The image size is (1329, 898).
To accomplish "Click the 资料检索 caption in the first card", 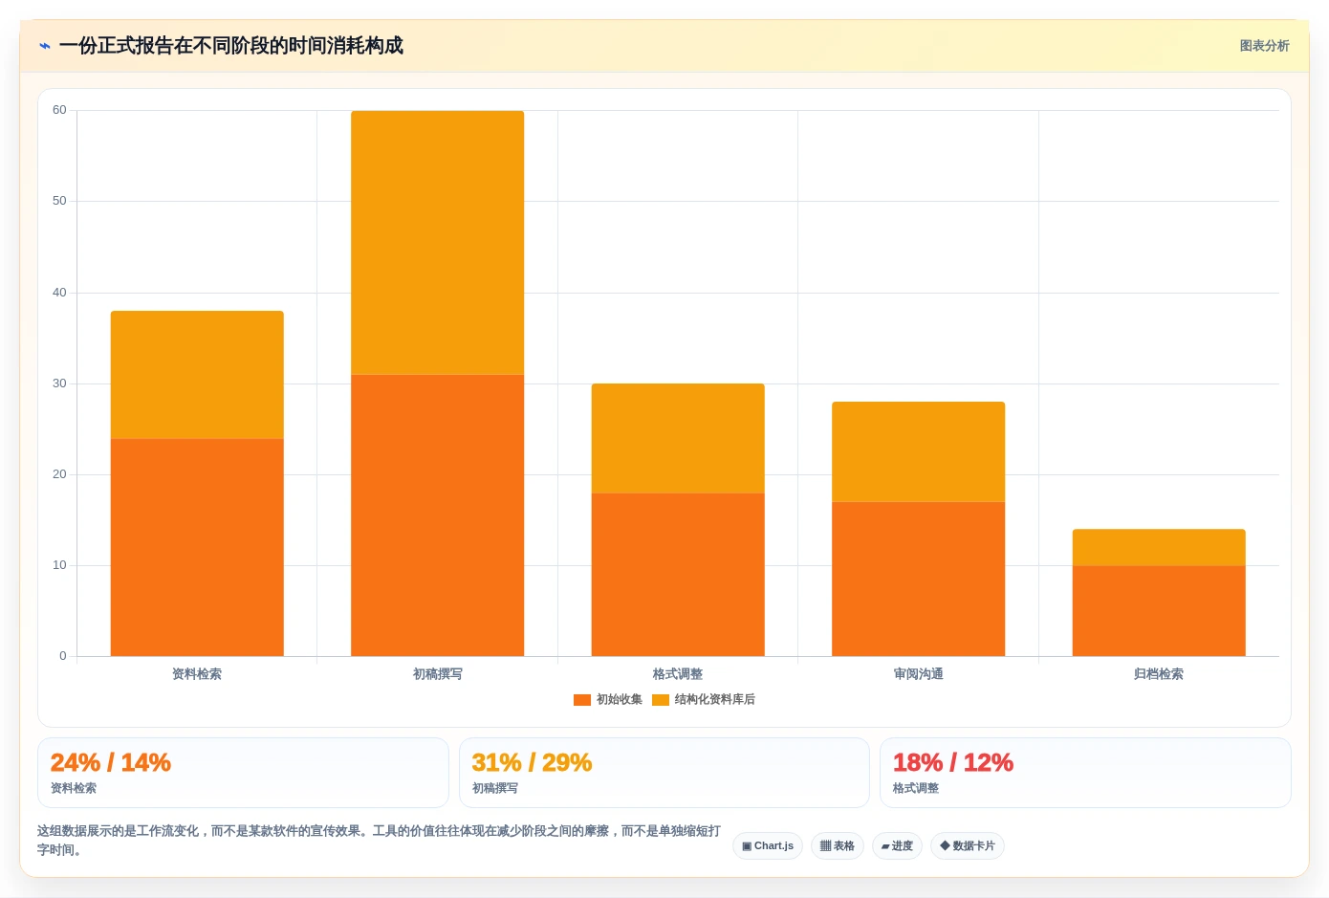I will (x=74, y=789).
